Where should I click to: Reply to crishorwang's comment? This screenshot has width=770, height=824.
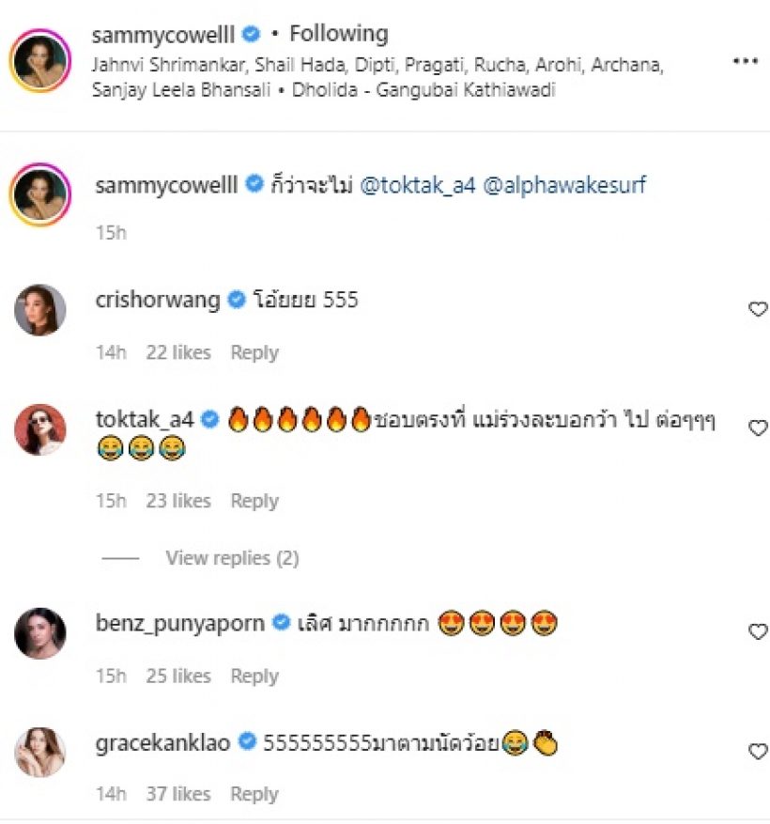tap(254, 352)
